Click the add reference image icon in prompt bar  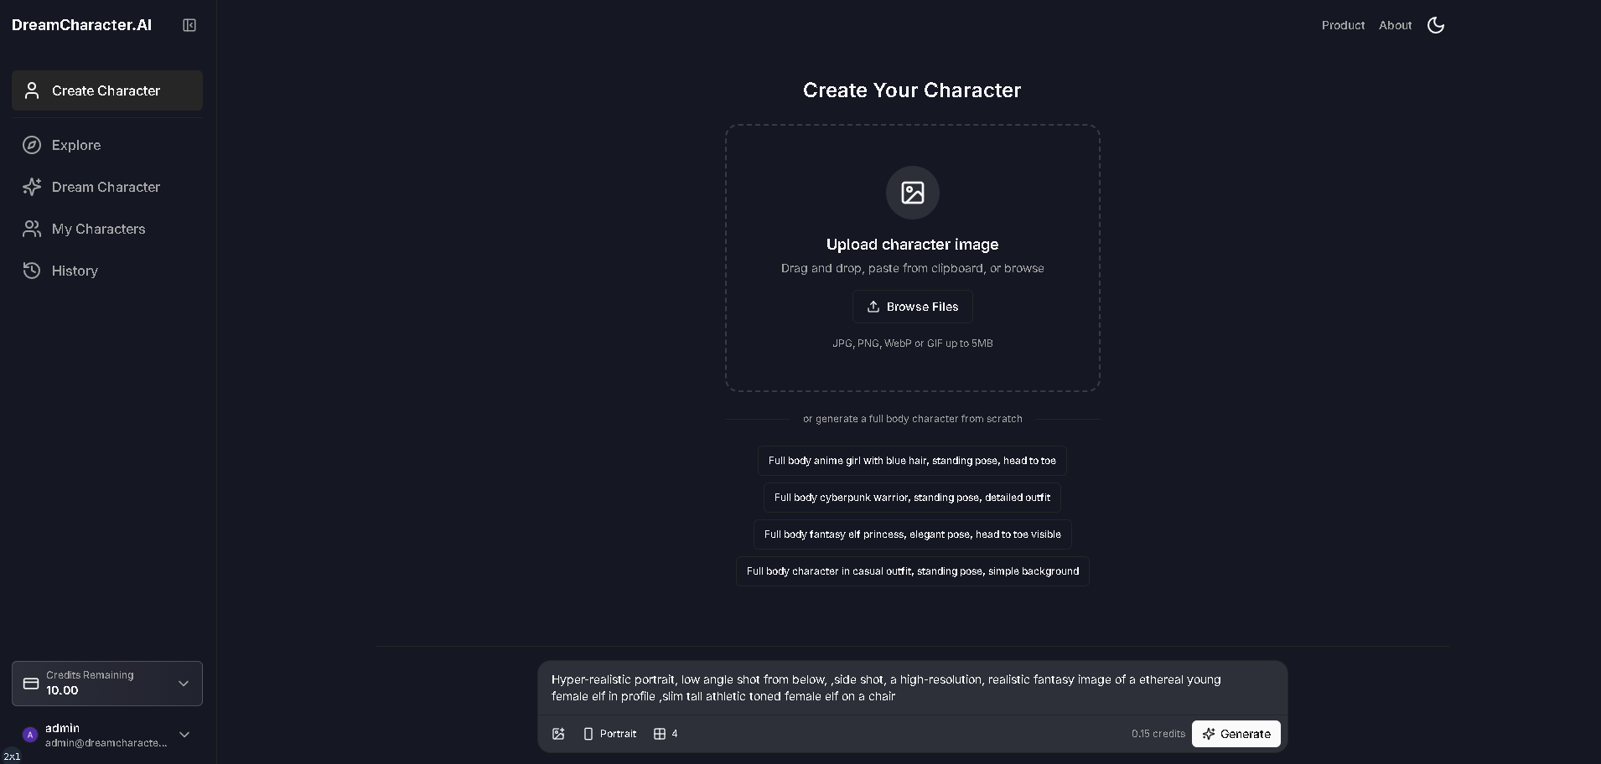tap(558, 734)
